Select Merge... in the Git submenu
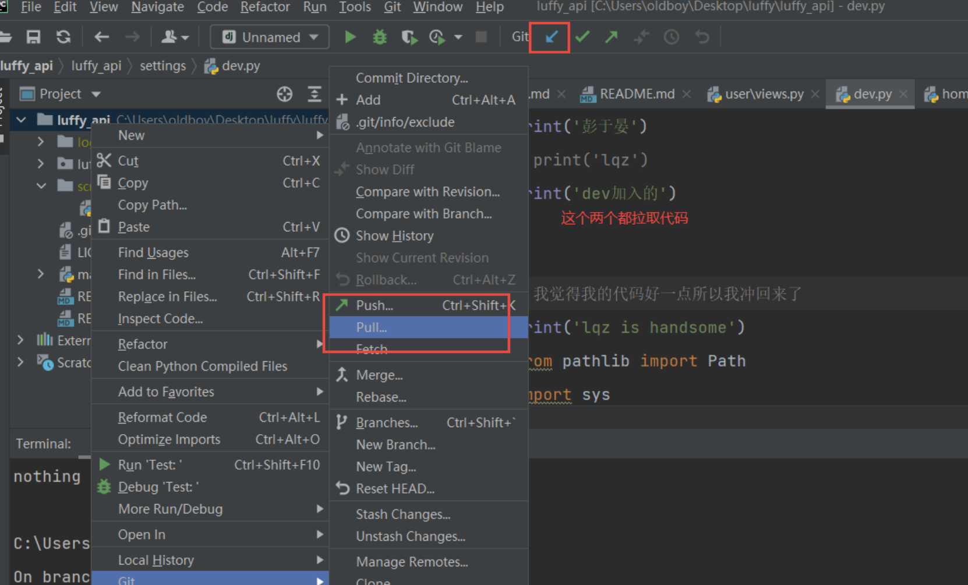The height and width of the screenshot is (585, 968). click(429, 375)
